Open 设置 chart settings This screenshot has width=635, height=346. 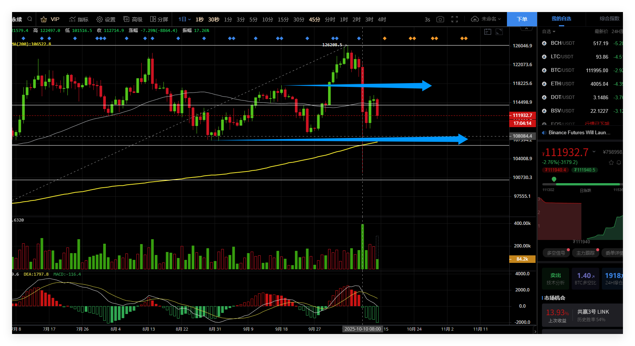(x=106, y=19)
